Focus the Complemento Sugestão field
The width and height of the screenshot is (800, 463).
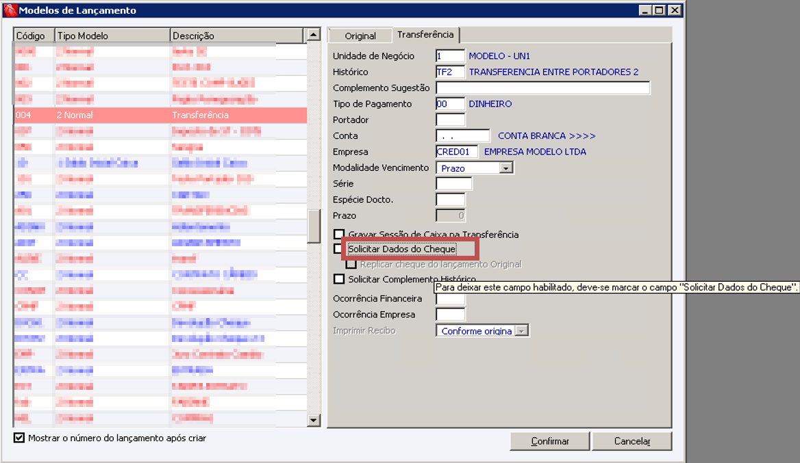(543, 88)
